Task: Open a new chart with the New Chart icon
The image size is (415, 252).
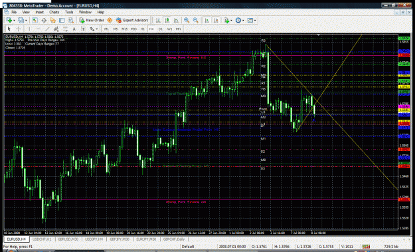Action: tap(9, 20)
